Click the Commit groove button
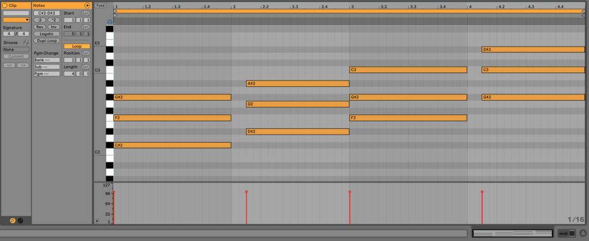Screen dimensions: 589x241 16,56
